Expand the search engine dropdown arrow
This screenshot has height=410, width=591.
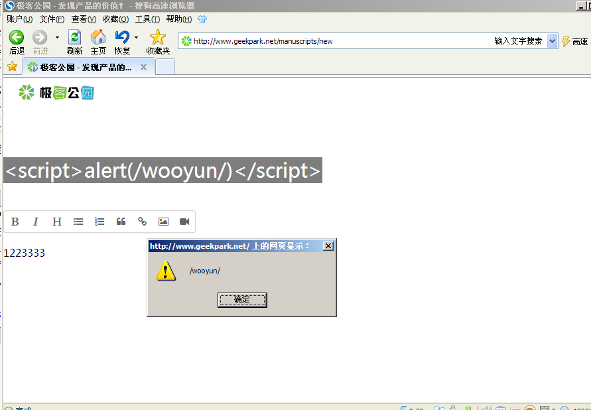[x=552, y=41]
